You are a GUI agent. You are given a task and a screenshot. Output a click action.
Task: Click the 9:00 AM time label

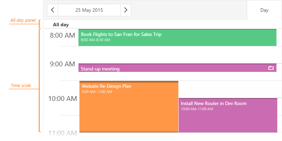(62, 64)
